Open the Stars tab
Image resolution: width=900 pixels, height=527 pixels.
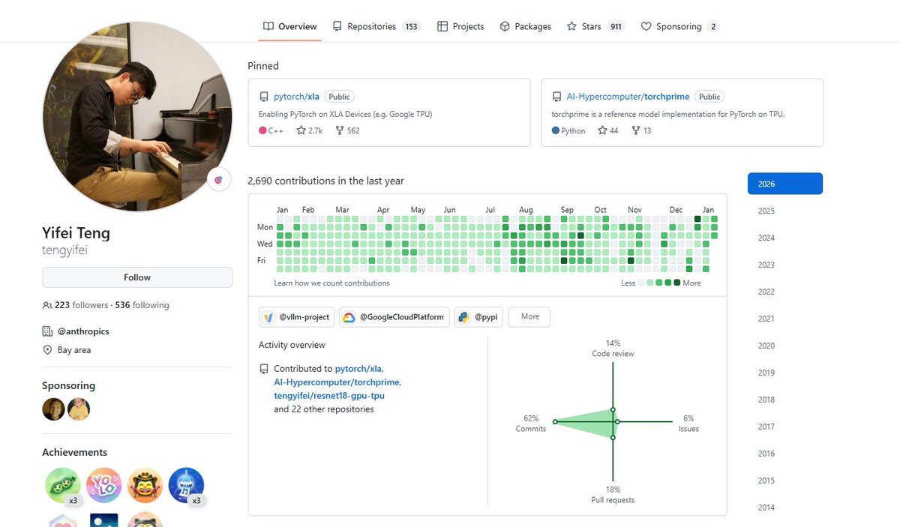pos(595,26)
